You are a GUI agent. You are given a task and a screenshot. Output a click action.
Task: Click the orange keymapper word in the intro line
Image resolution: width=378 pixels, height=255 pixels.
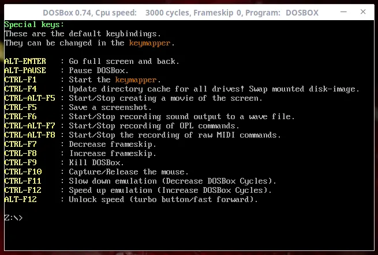coord(149,43)
